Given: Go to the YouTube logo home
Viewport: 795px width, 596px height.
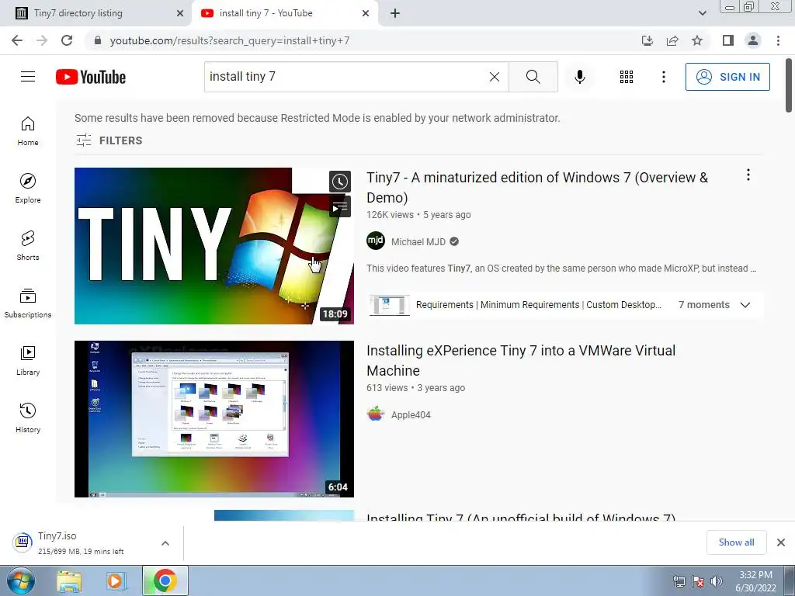Looking at the screenshot, I should (91, 77).
